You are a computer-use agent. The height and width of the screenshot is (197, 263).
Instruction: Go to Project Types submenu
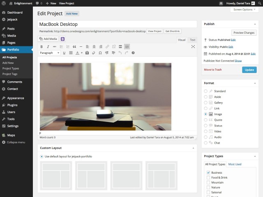[x=11, y=69]
